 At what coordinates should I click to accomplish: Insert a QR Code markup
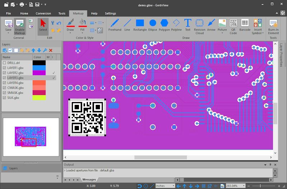[233, 26]
